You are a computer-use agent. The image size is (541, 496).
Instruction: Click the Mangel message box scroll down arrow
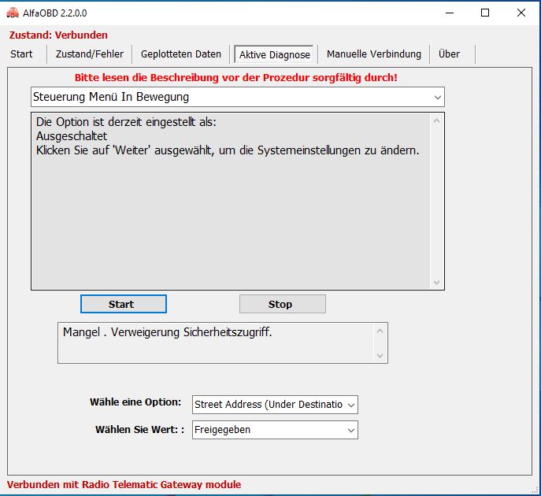click(380, 355)
